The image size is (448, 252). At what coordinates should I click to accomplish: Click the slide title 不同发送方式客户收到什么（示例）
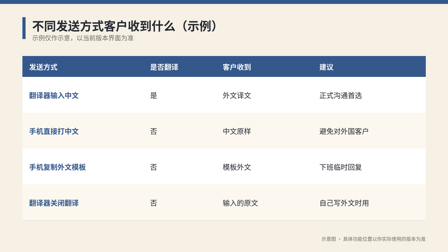(x=125, y=27)
